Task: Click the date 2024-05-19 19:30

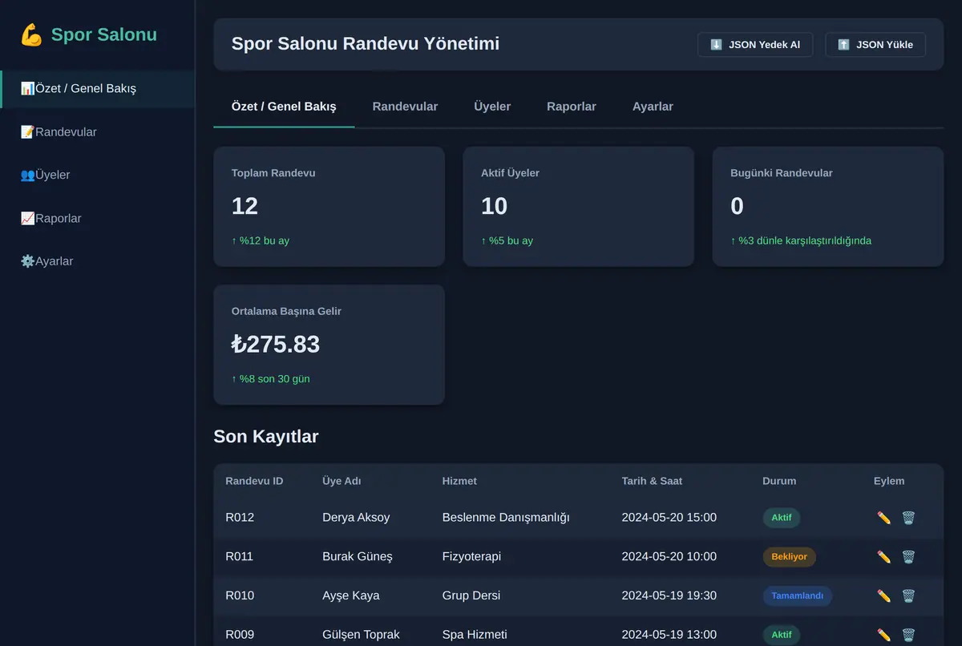Action: [669, 596]
